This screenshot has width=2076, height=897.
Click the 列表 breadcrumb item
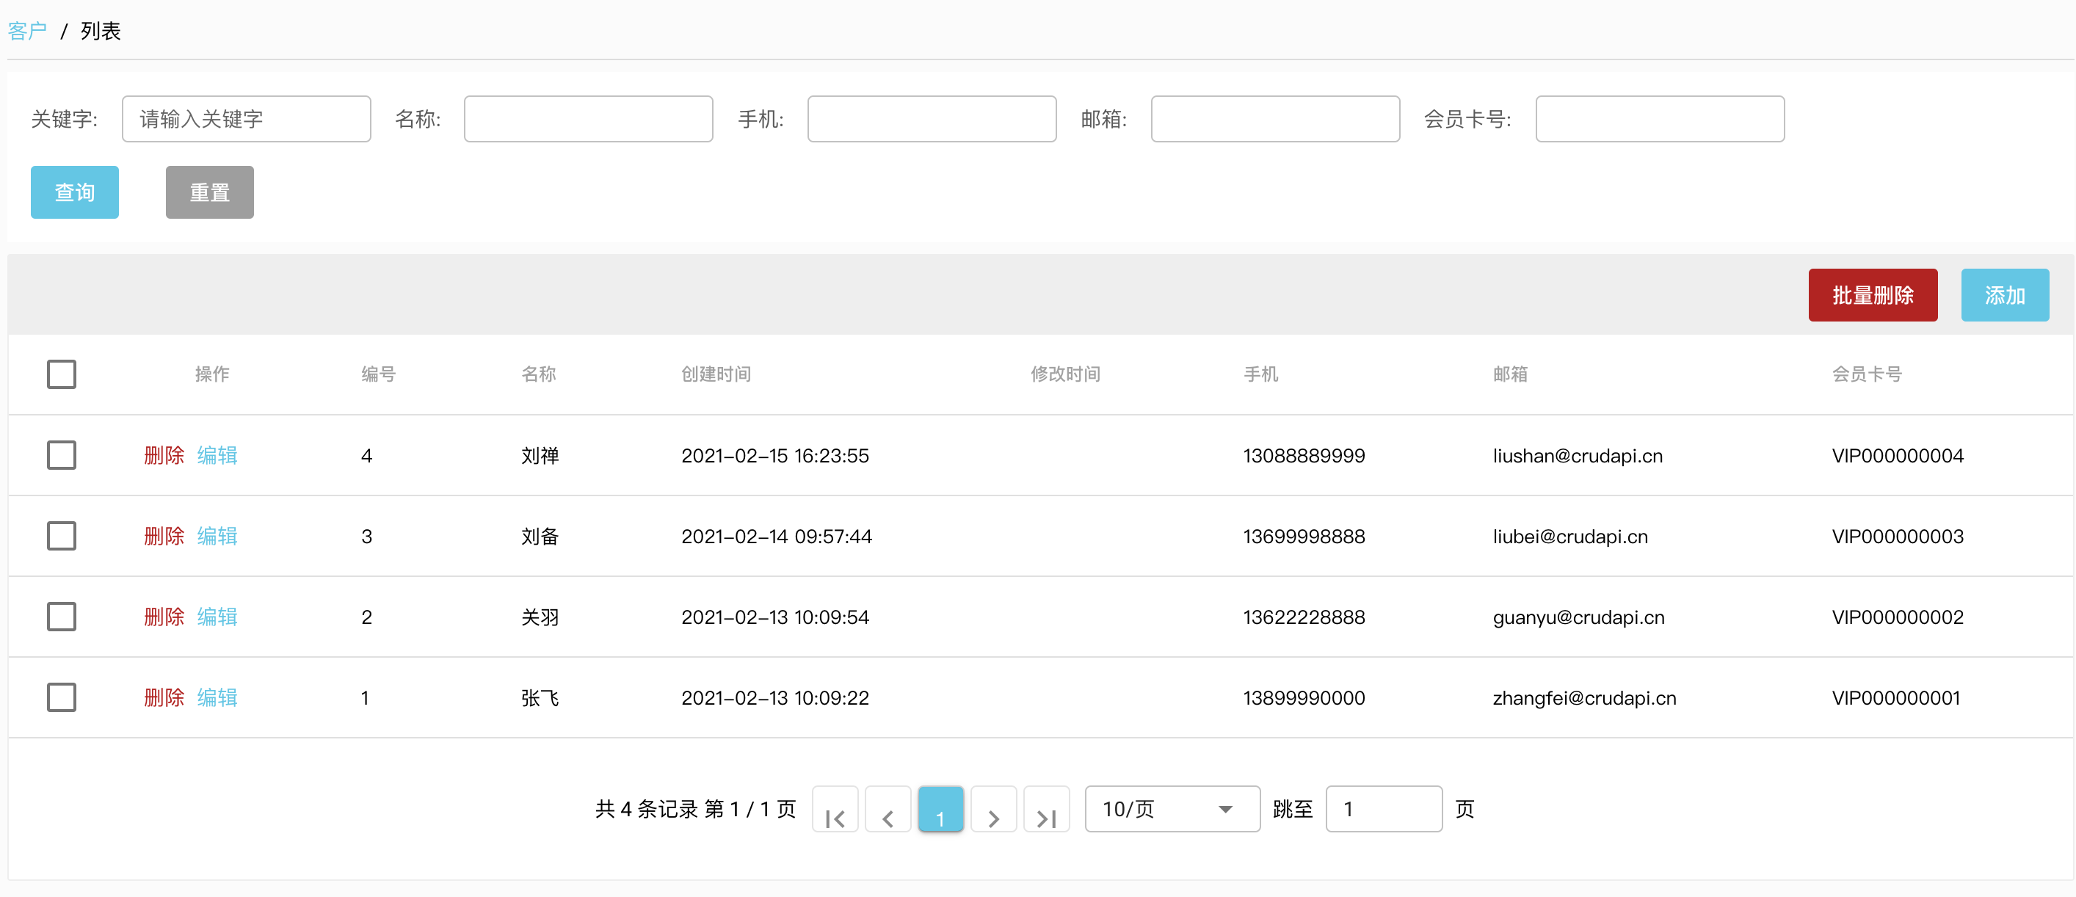[x=98, y=31]
